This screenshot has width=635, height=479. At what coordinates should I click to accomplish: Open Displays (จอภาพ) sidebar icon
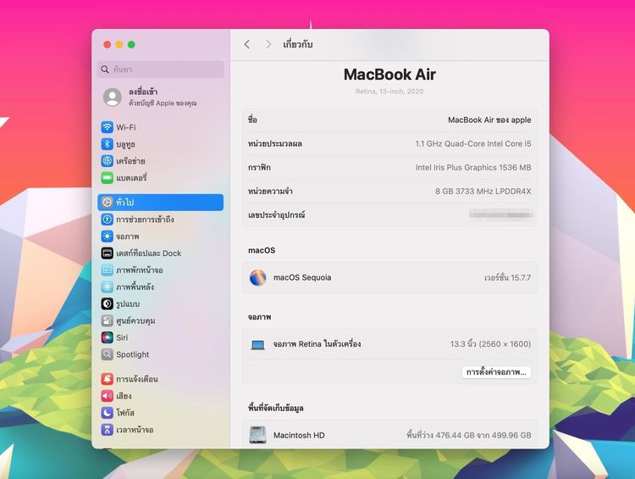[x=107, y=236]
